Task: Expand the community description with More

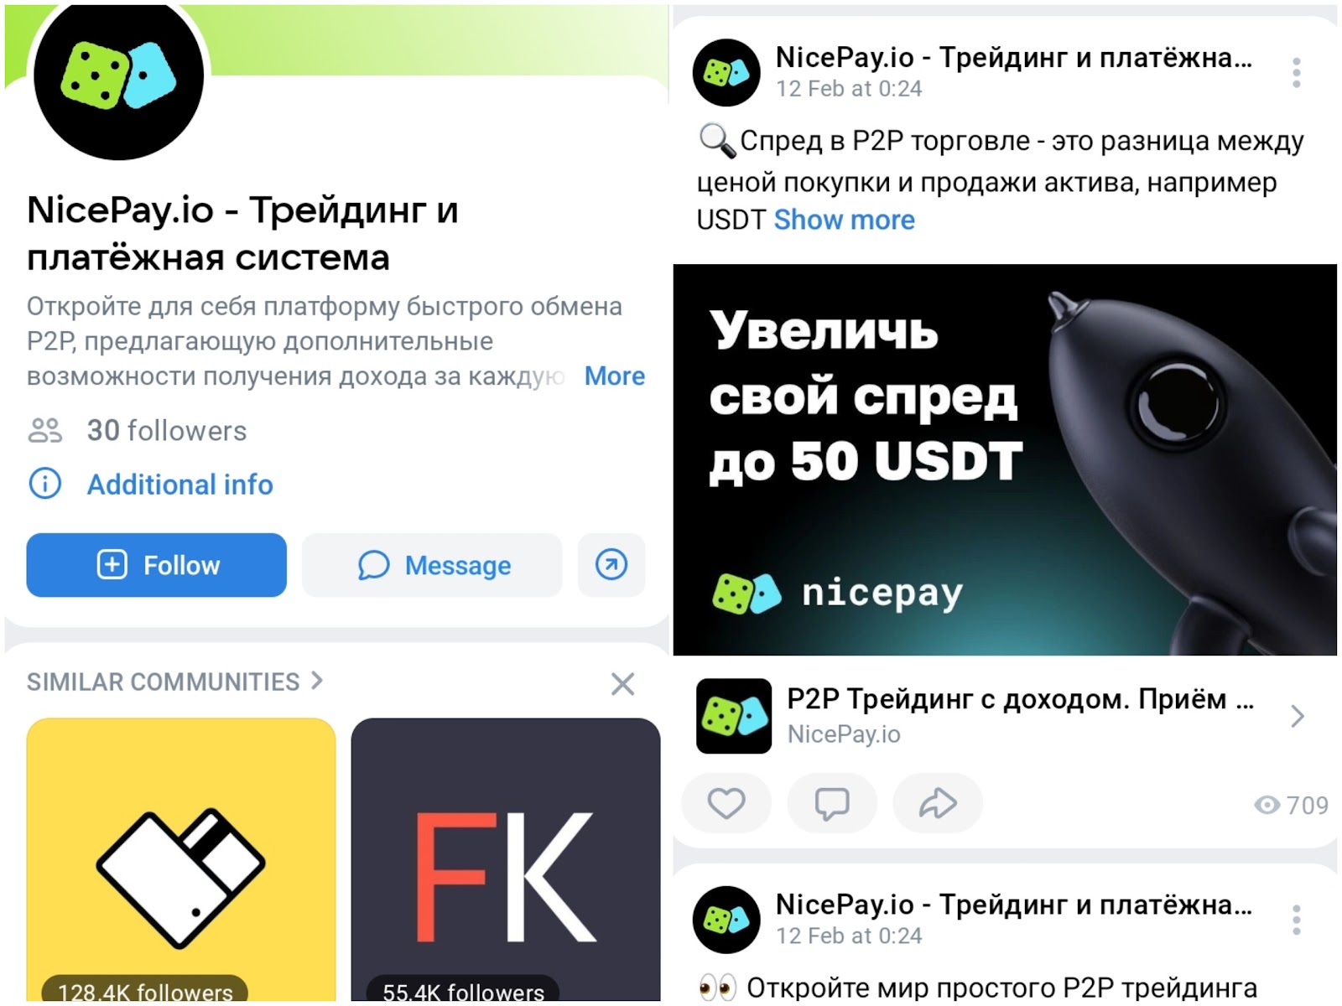Action: (x=615, y=376)
